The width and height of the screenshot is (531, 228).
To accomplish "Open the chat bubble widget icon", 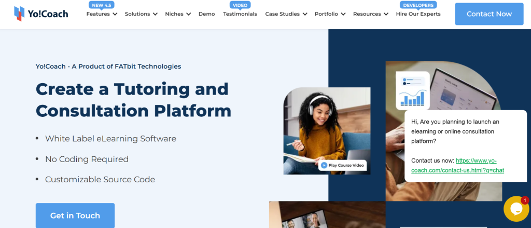I will (517, 209).
